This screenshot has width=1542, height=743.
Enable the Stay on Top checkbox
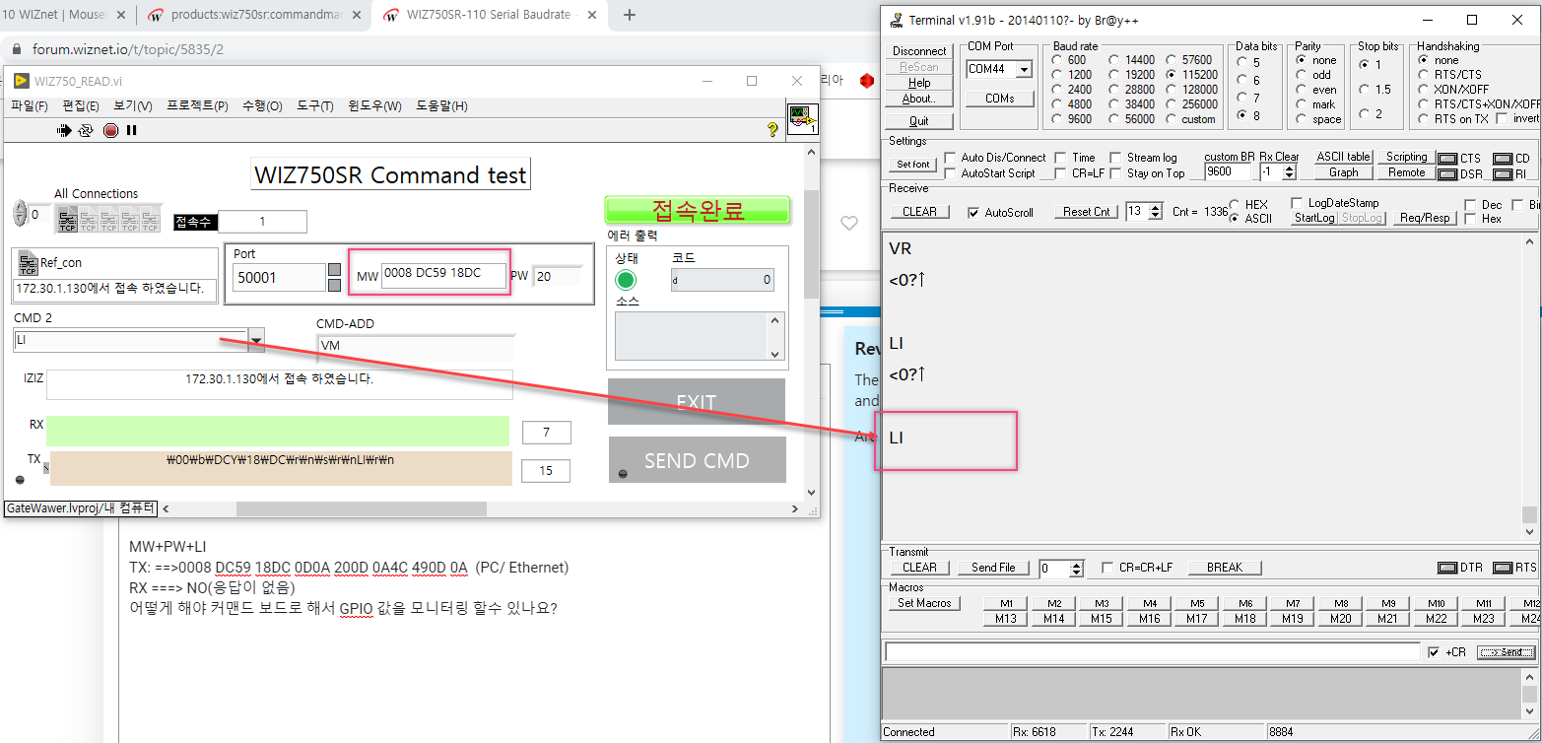(x=1116, y=173)
